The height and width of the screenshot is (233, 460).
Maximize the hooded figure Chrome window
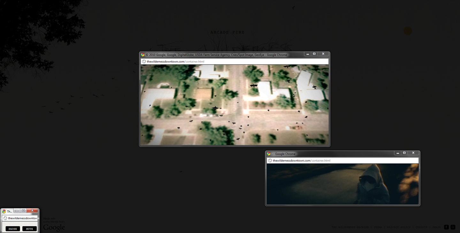(x=404, y=153)
